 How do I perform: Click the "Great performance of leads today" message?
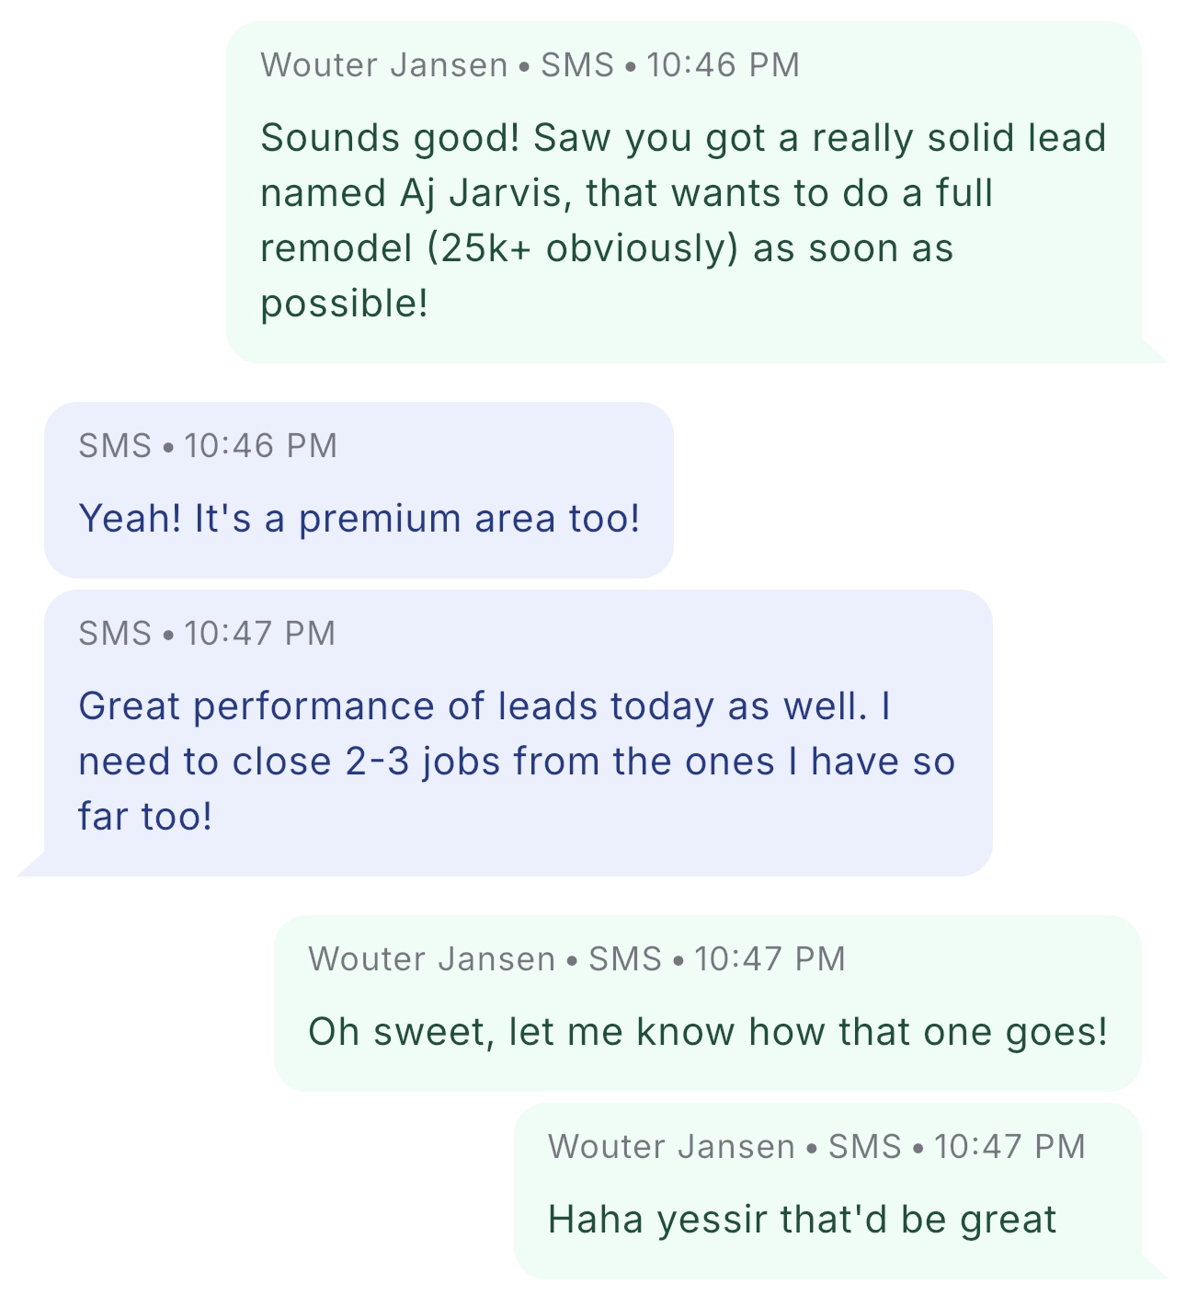(x=484, y=706)
